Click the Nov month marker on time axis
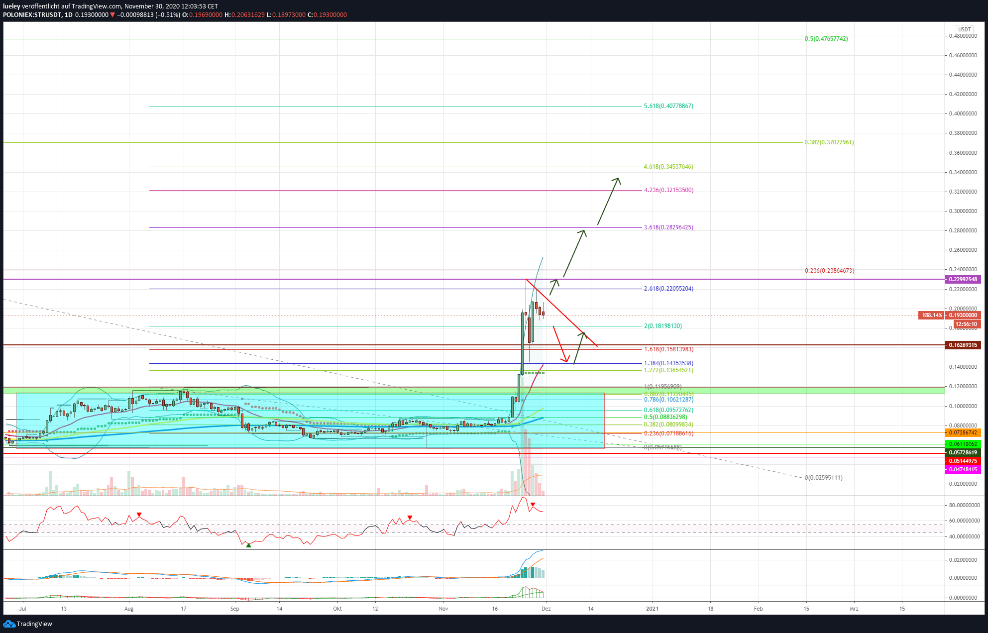The image size is (988, 633). pos(443,608)
